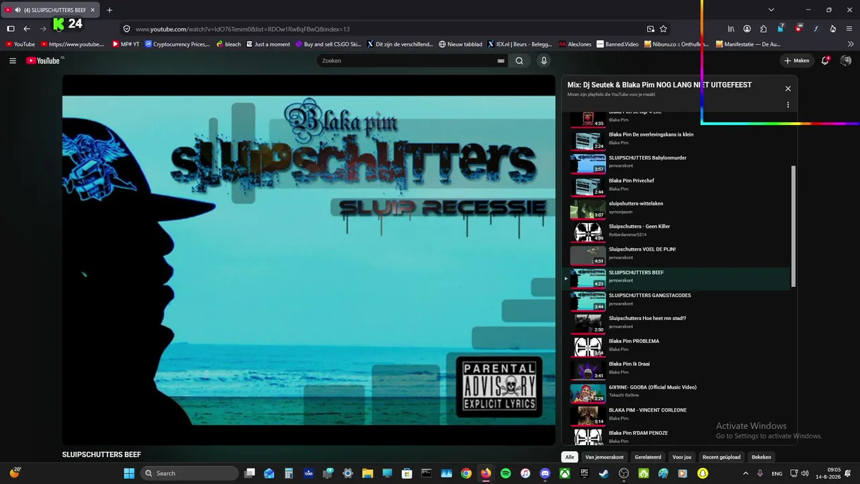Open the Windows Start menu
Screen dimensions: 860x484
click(129, 473)
